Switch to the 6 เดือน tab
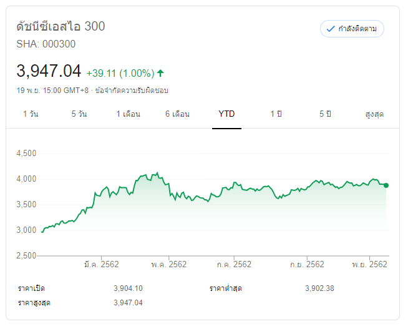 pos(177,114)
